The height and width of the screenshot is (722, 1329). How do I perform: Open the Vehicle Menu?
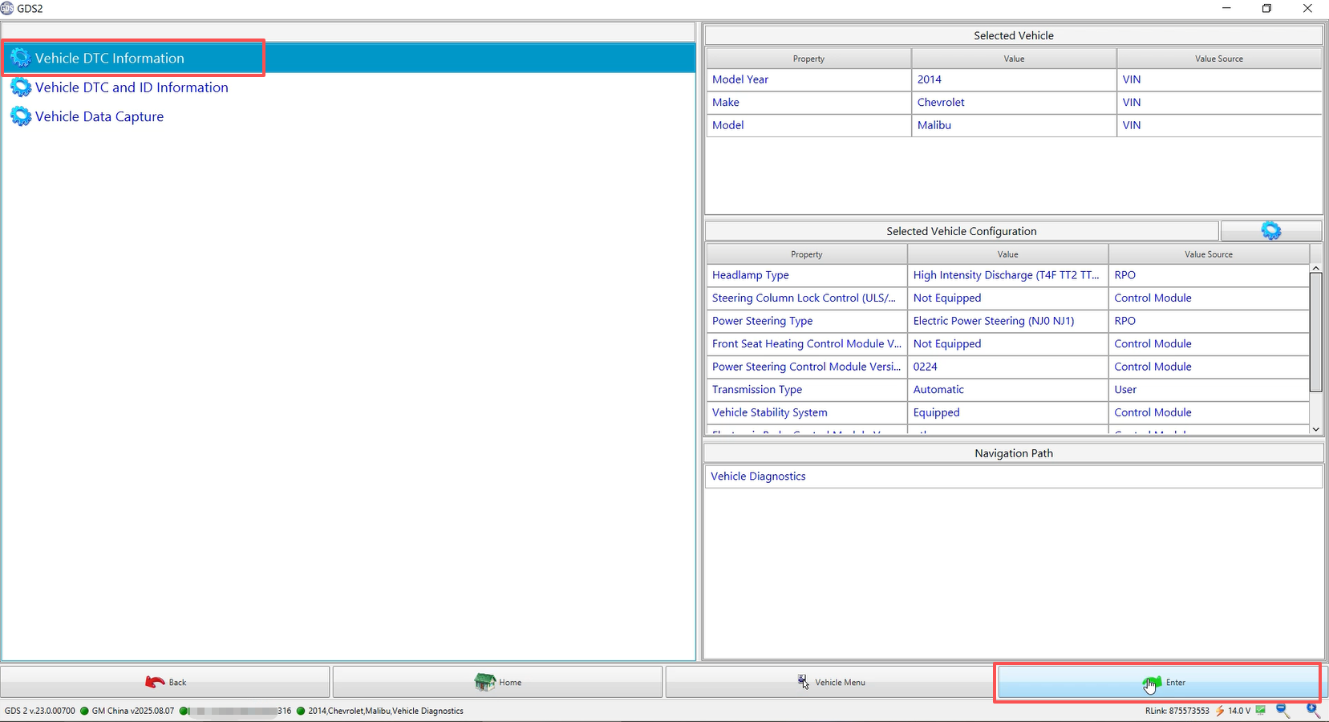pyautogui.click(x=830, y=682)
